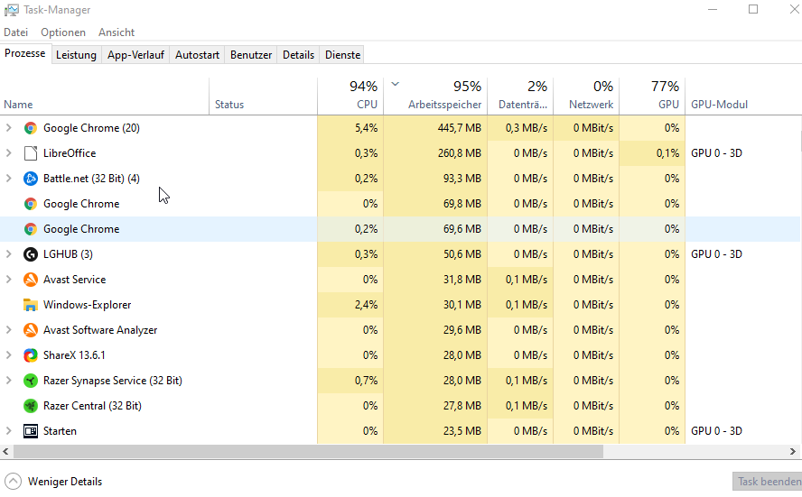The image size is (802, 497).
Task: Open the Optionen menu
Action: 63,32
